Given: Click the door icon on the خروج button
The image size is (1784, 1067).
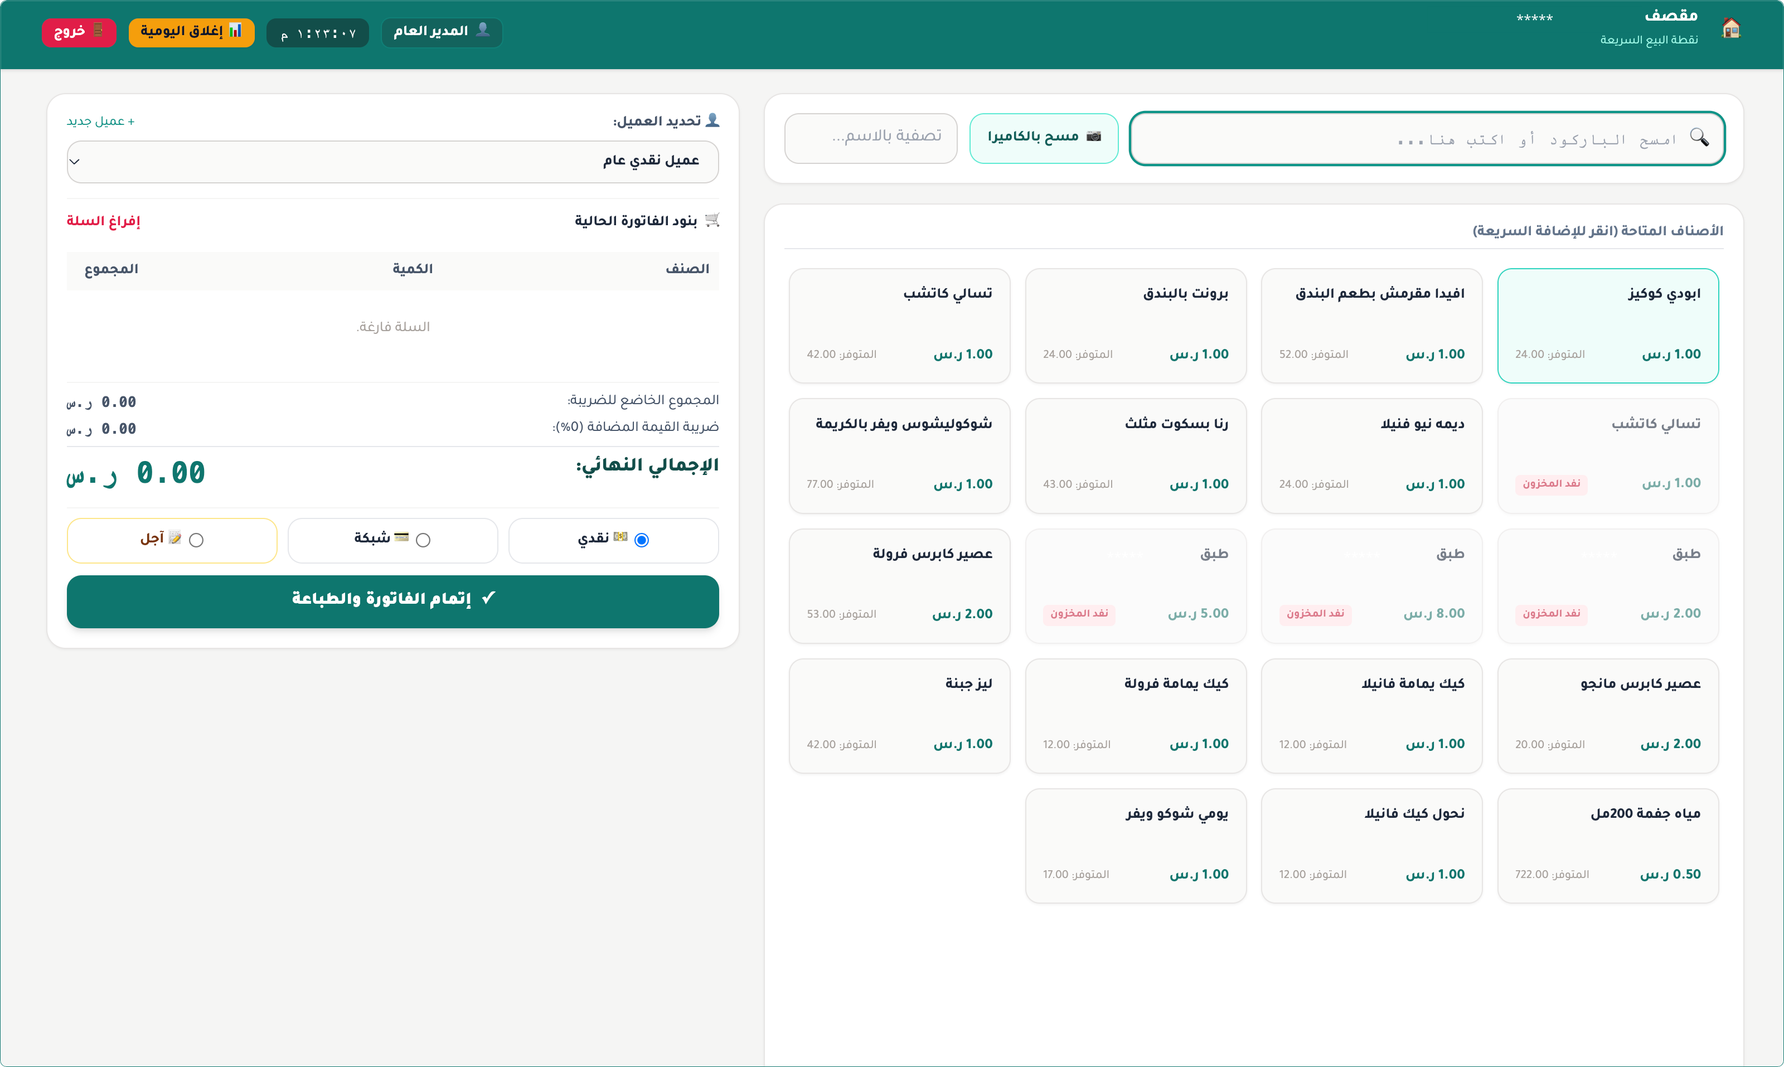Looking at the screenshot, I should 99,31.
